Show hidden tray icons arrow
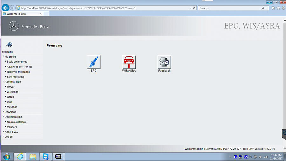This screenshot has height=161, width=286. point(230,157)
